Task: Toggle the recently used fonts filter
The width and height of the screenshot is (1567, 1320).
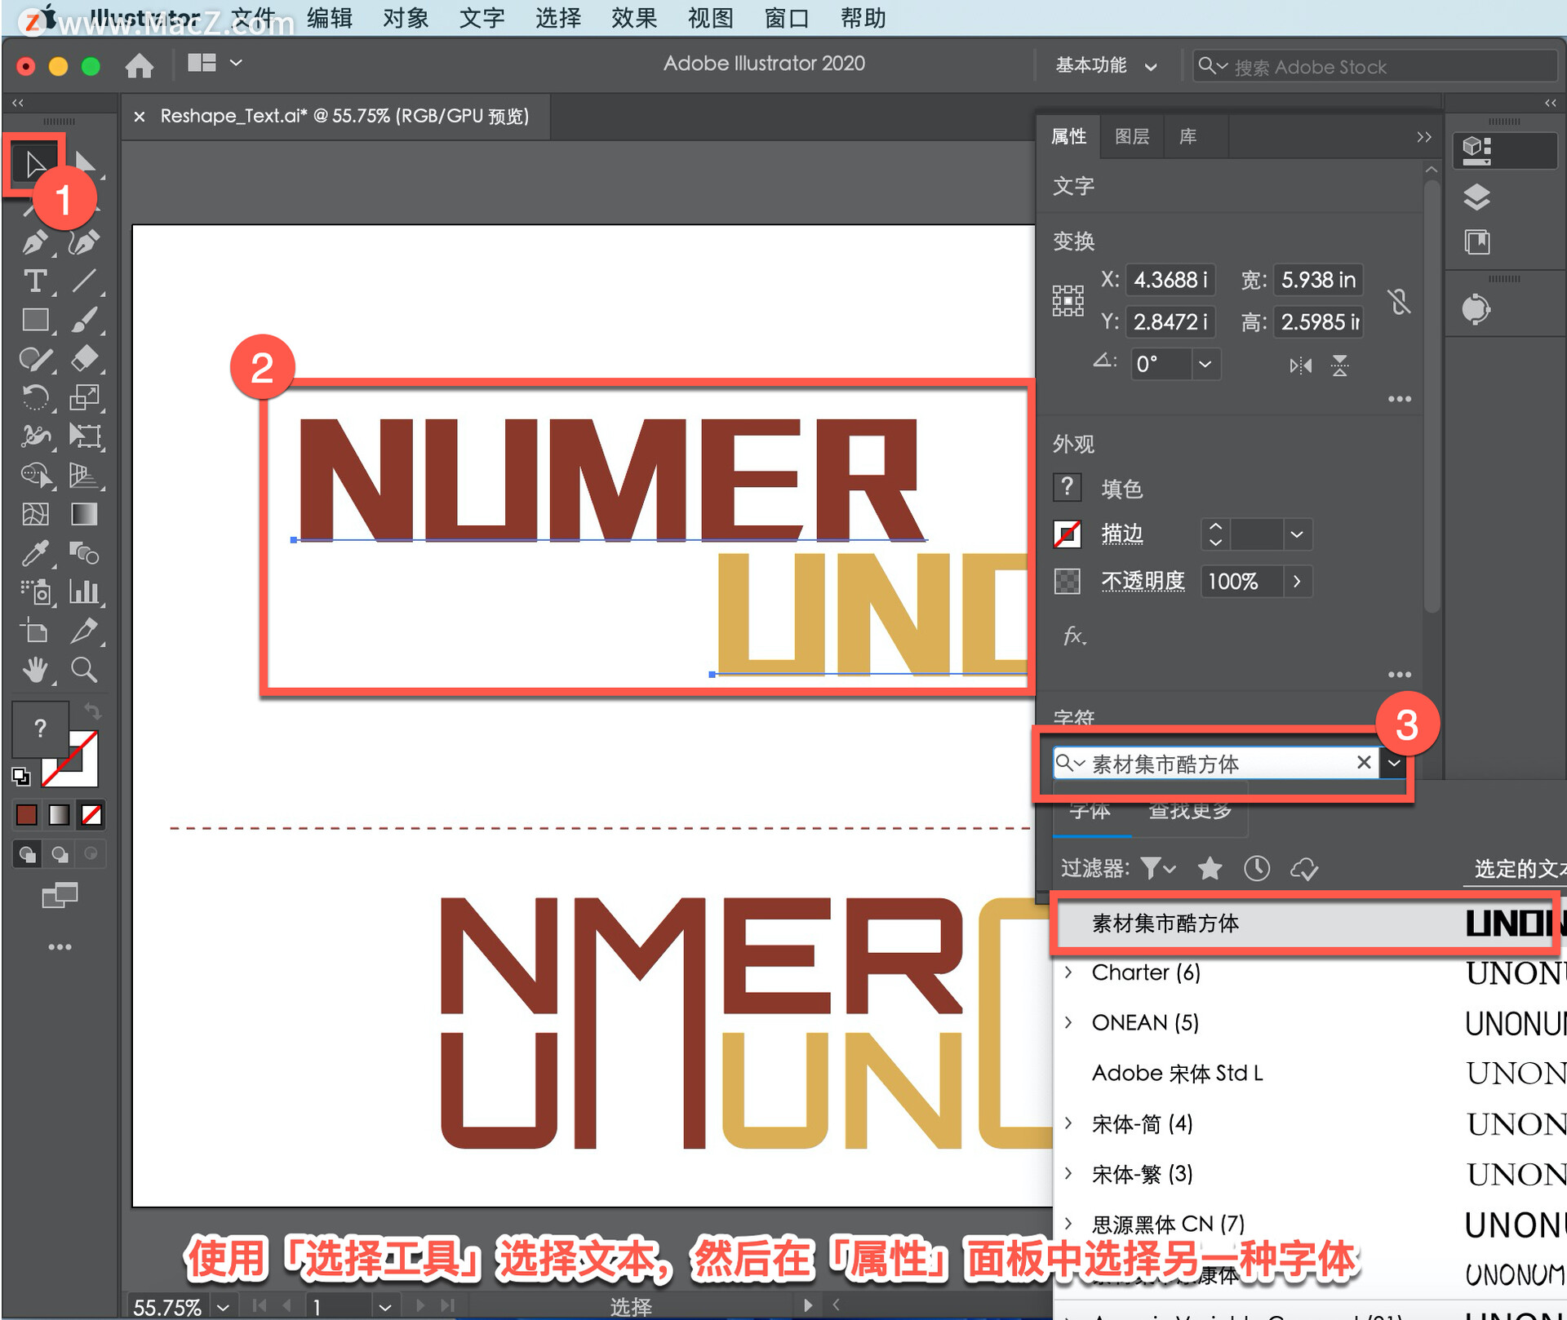Action: point(1256,868)
